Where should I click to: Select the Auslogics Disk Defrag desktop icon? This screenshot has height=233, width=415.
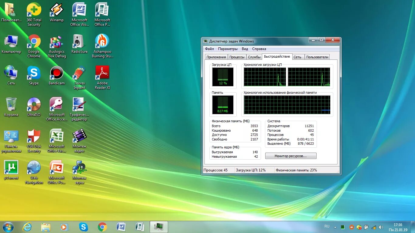[57, 46]
